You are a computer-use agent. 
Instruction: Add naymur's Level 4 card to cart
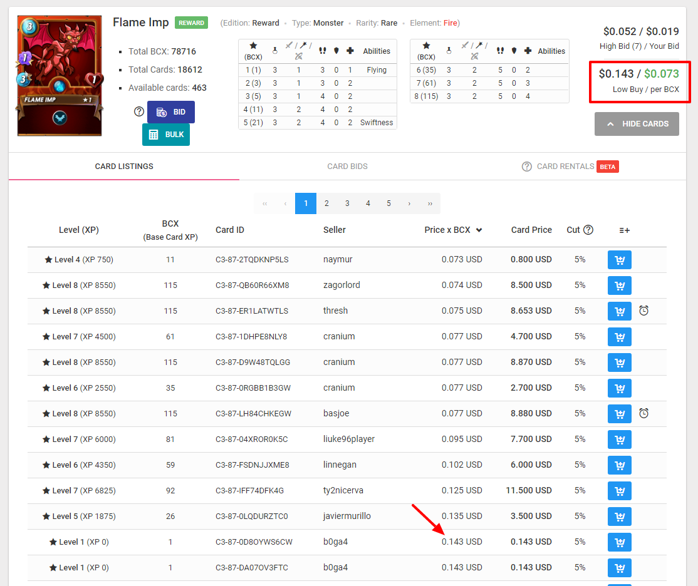pyautogui.click(x=619, y=260)
